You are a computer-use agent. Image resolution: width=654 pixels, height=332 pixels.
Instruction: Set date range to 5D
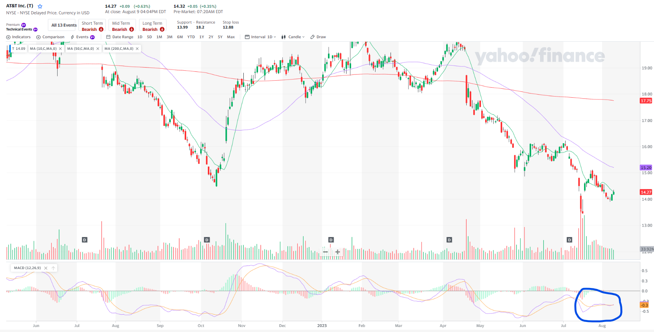(x=149, y=37)
